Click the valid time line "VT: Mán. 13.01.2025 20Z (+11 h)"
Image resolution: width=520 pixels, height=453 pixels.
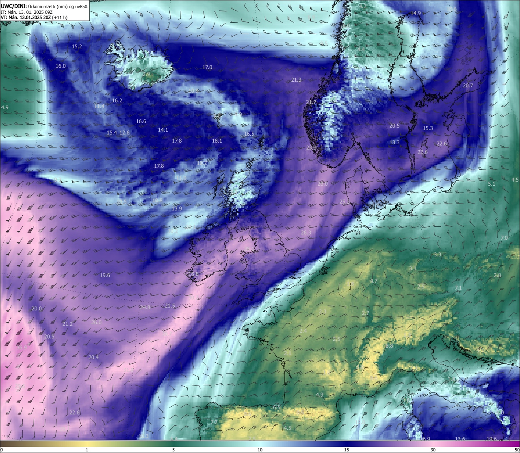(x=34, y=17)
